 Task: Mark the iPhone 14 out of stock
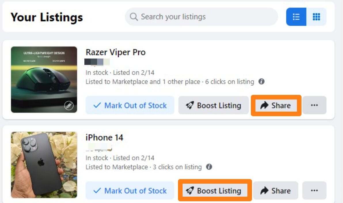point(130,190)
